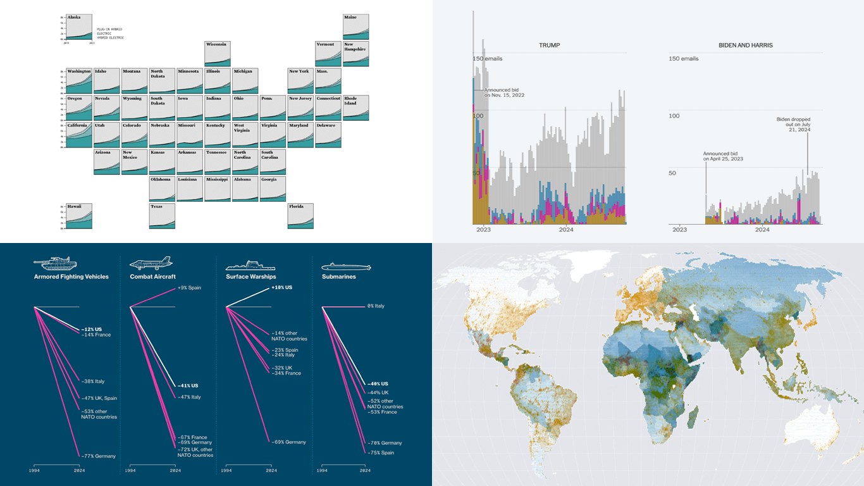Screen dimensions: 864x486
Task: Select the Hawaii chart tile
Action: [79, 216]
